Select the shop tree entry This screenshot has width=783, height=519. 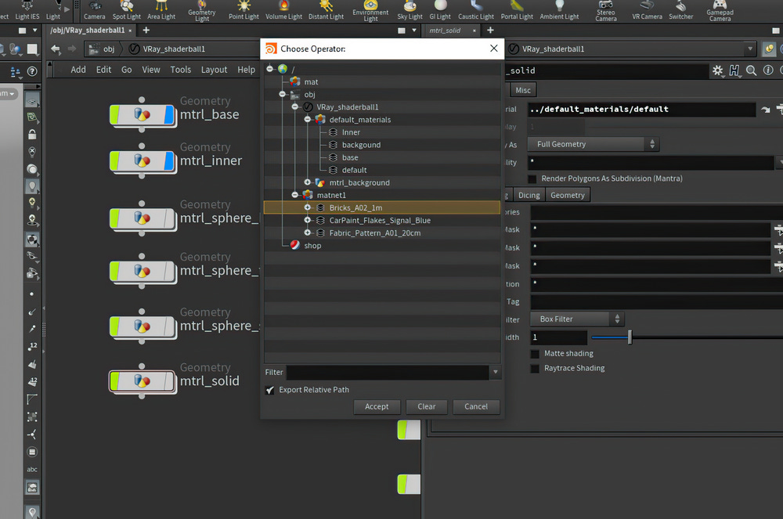pos(312,246)
